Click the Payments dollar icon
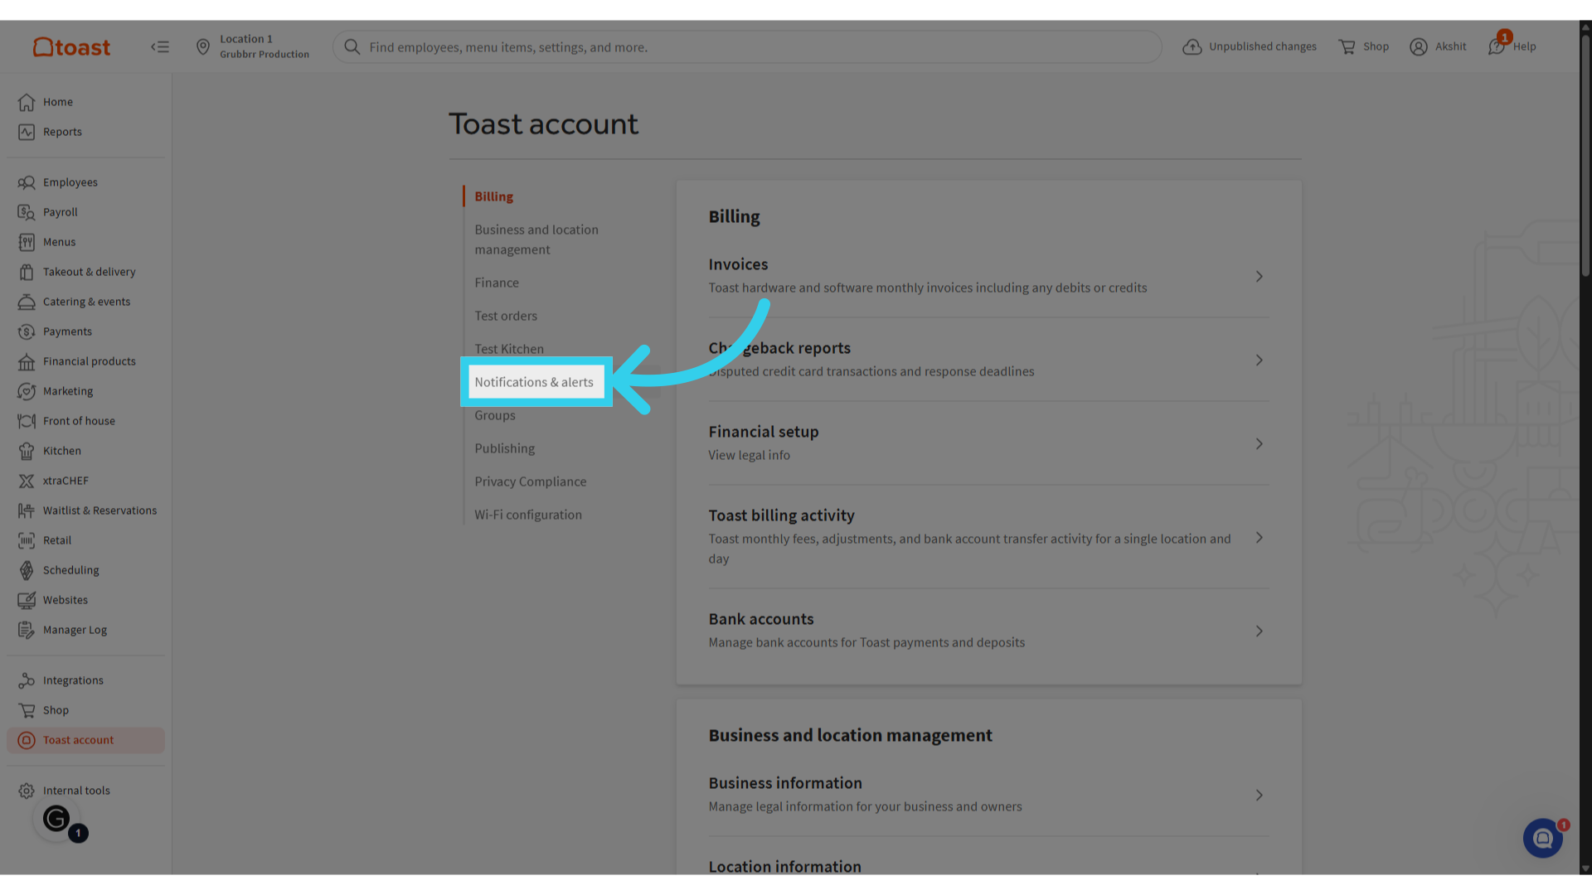 click(x=27, y=331)
